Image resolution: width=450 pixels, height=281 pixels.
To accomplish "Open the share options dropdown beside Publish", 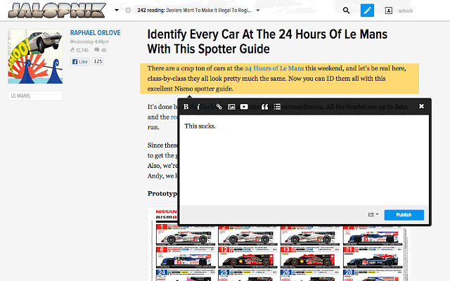I will tap(373, 215).
